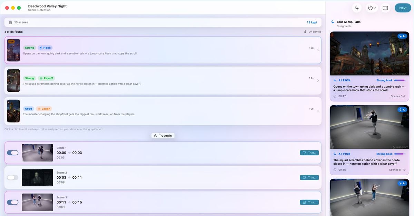Click the 'Scenes 5–7' text
The height and width of the screenshot is (216, 414).
[x=398, y=96]
